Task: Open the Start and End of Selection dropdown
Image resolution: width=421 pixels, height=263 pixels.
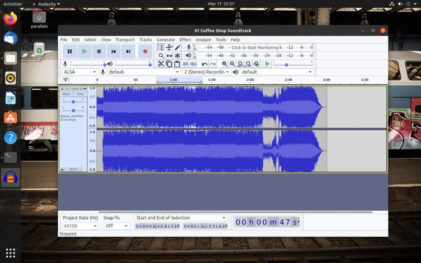Action: point(181,218)
